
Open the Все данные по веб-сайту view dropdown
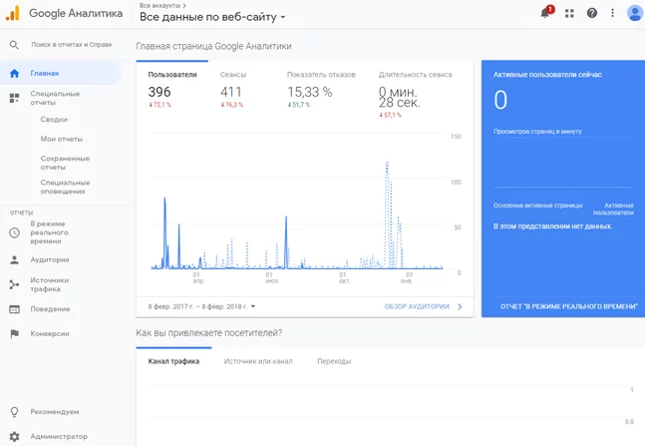[x=212, y=17]
